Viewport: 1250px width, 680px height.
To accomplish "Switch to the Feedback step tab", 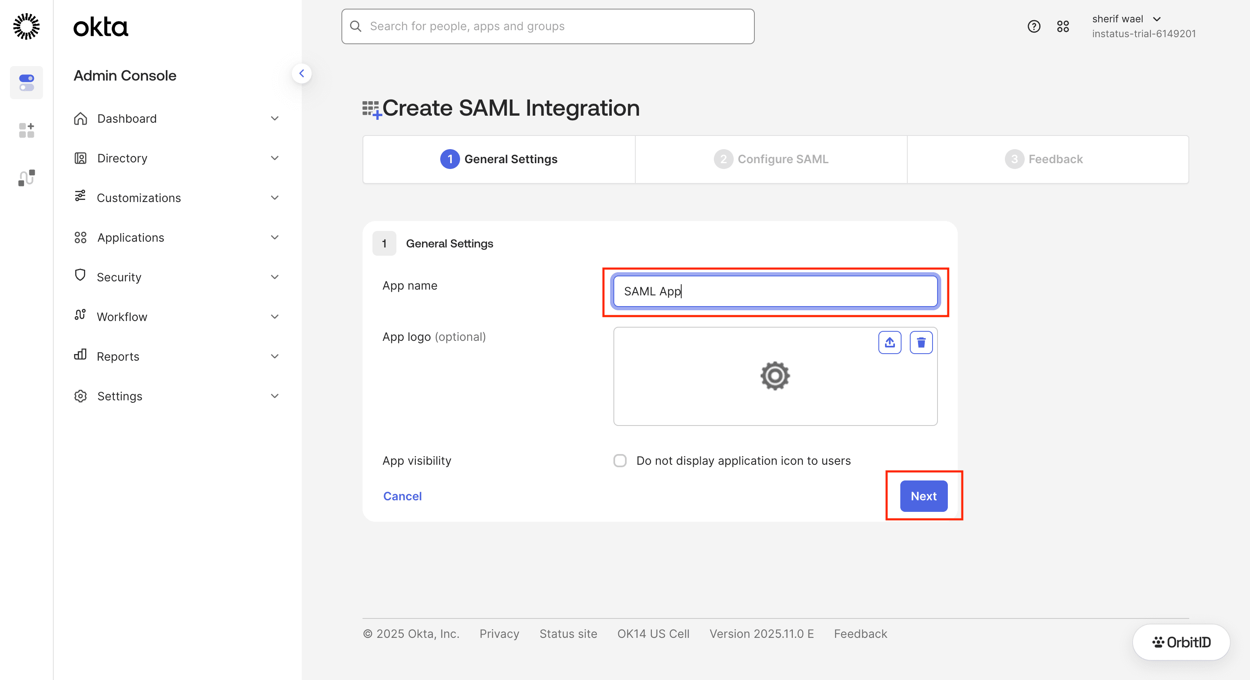I will click(x=1048, y=159).
